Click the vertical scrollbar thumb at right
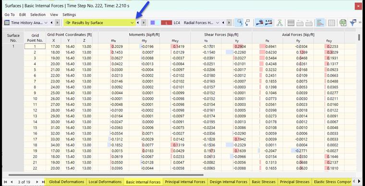The width and height of the screenshot is (365, 186). pos(359,37)
